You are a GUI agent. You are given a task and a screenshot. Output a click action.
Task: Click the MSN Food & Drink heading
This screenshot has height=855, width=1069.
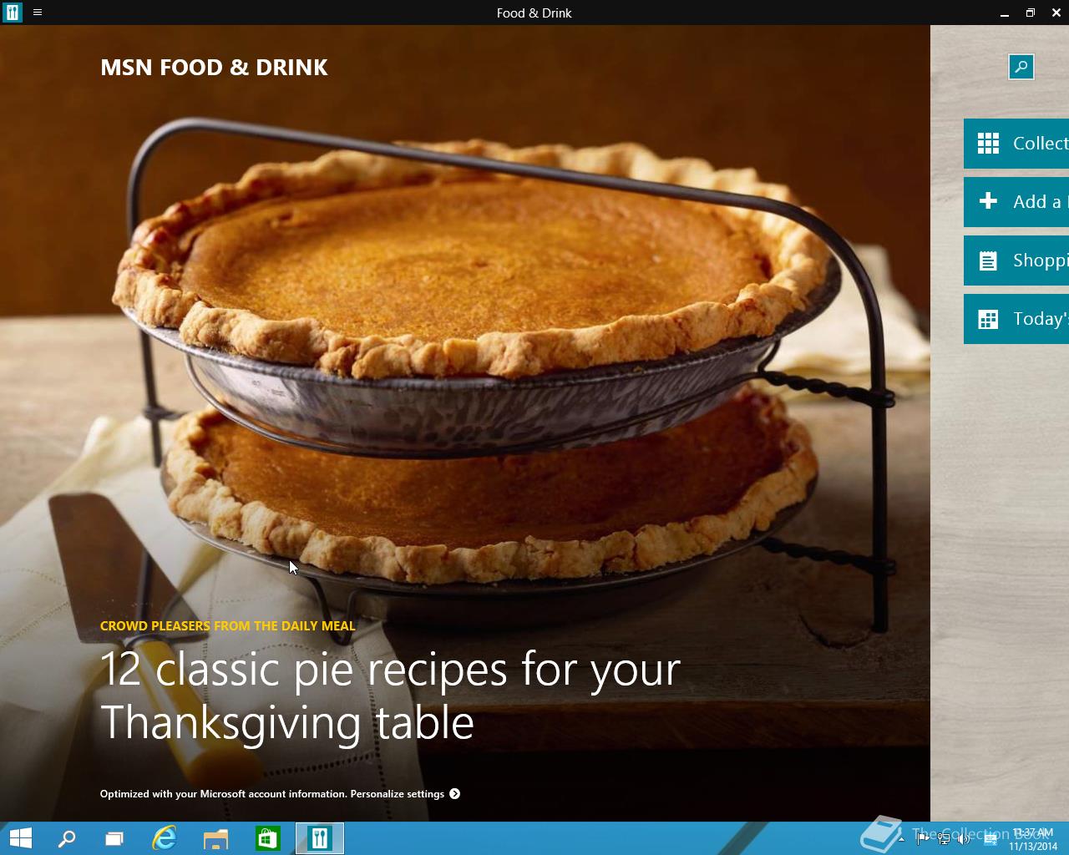214,68
